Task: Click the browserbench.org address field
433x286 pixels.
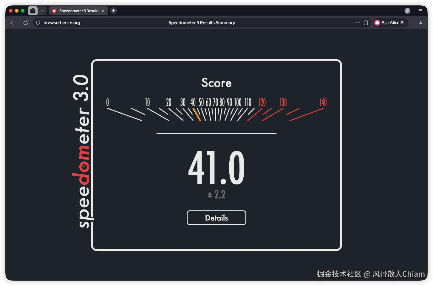Action: [62, 23]
